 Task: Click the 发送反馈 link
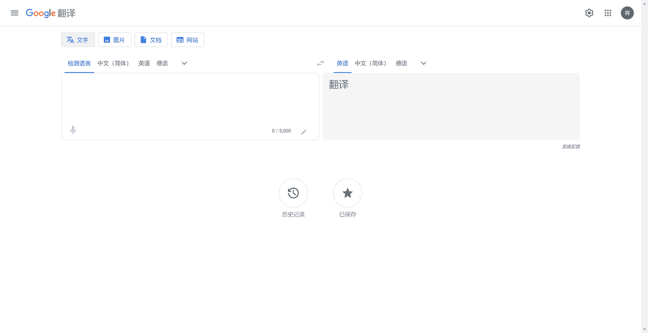(571, 146)
